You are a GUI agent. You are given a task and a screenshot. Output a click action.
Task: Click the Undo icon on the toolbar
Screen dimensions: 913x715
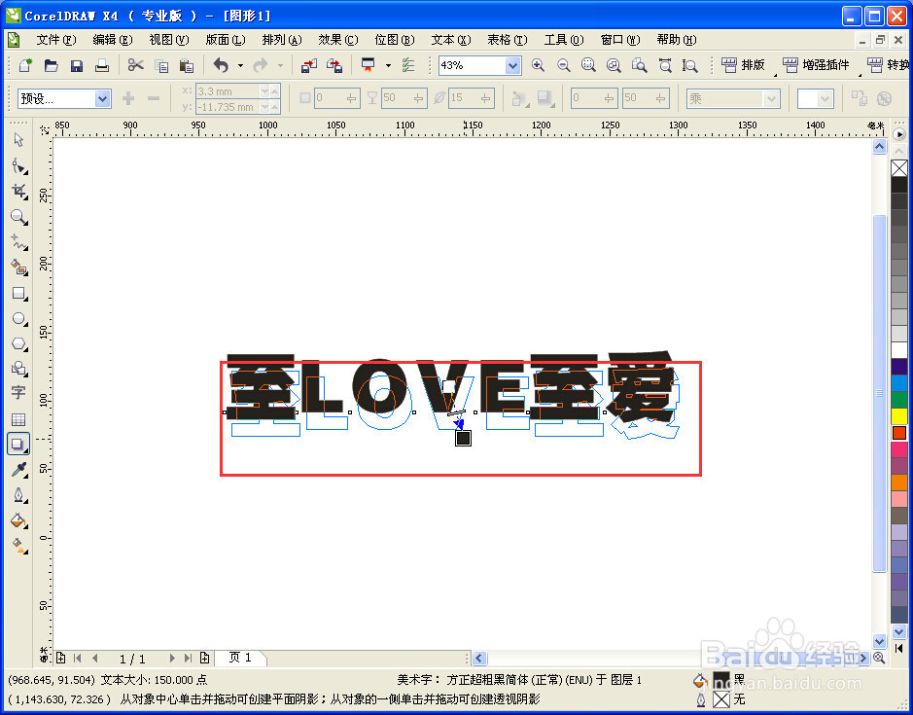(222, 65)
